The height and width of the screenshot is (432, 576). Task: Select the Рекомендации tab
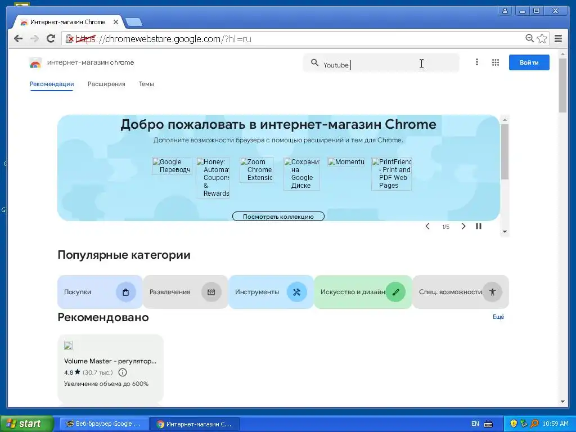coord(52,84)
